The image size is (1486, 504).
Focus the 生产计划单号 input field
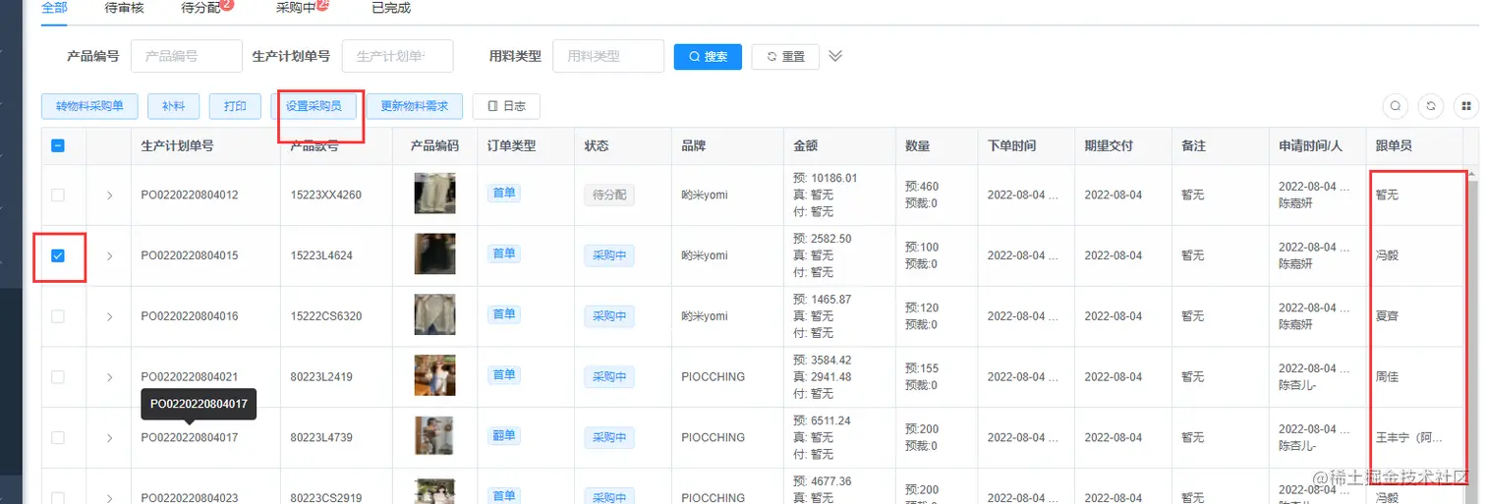click(x=397, y=56)
